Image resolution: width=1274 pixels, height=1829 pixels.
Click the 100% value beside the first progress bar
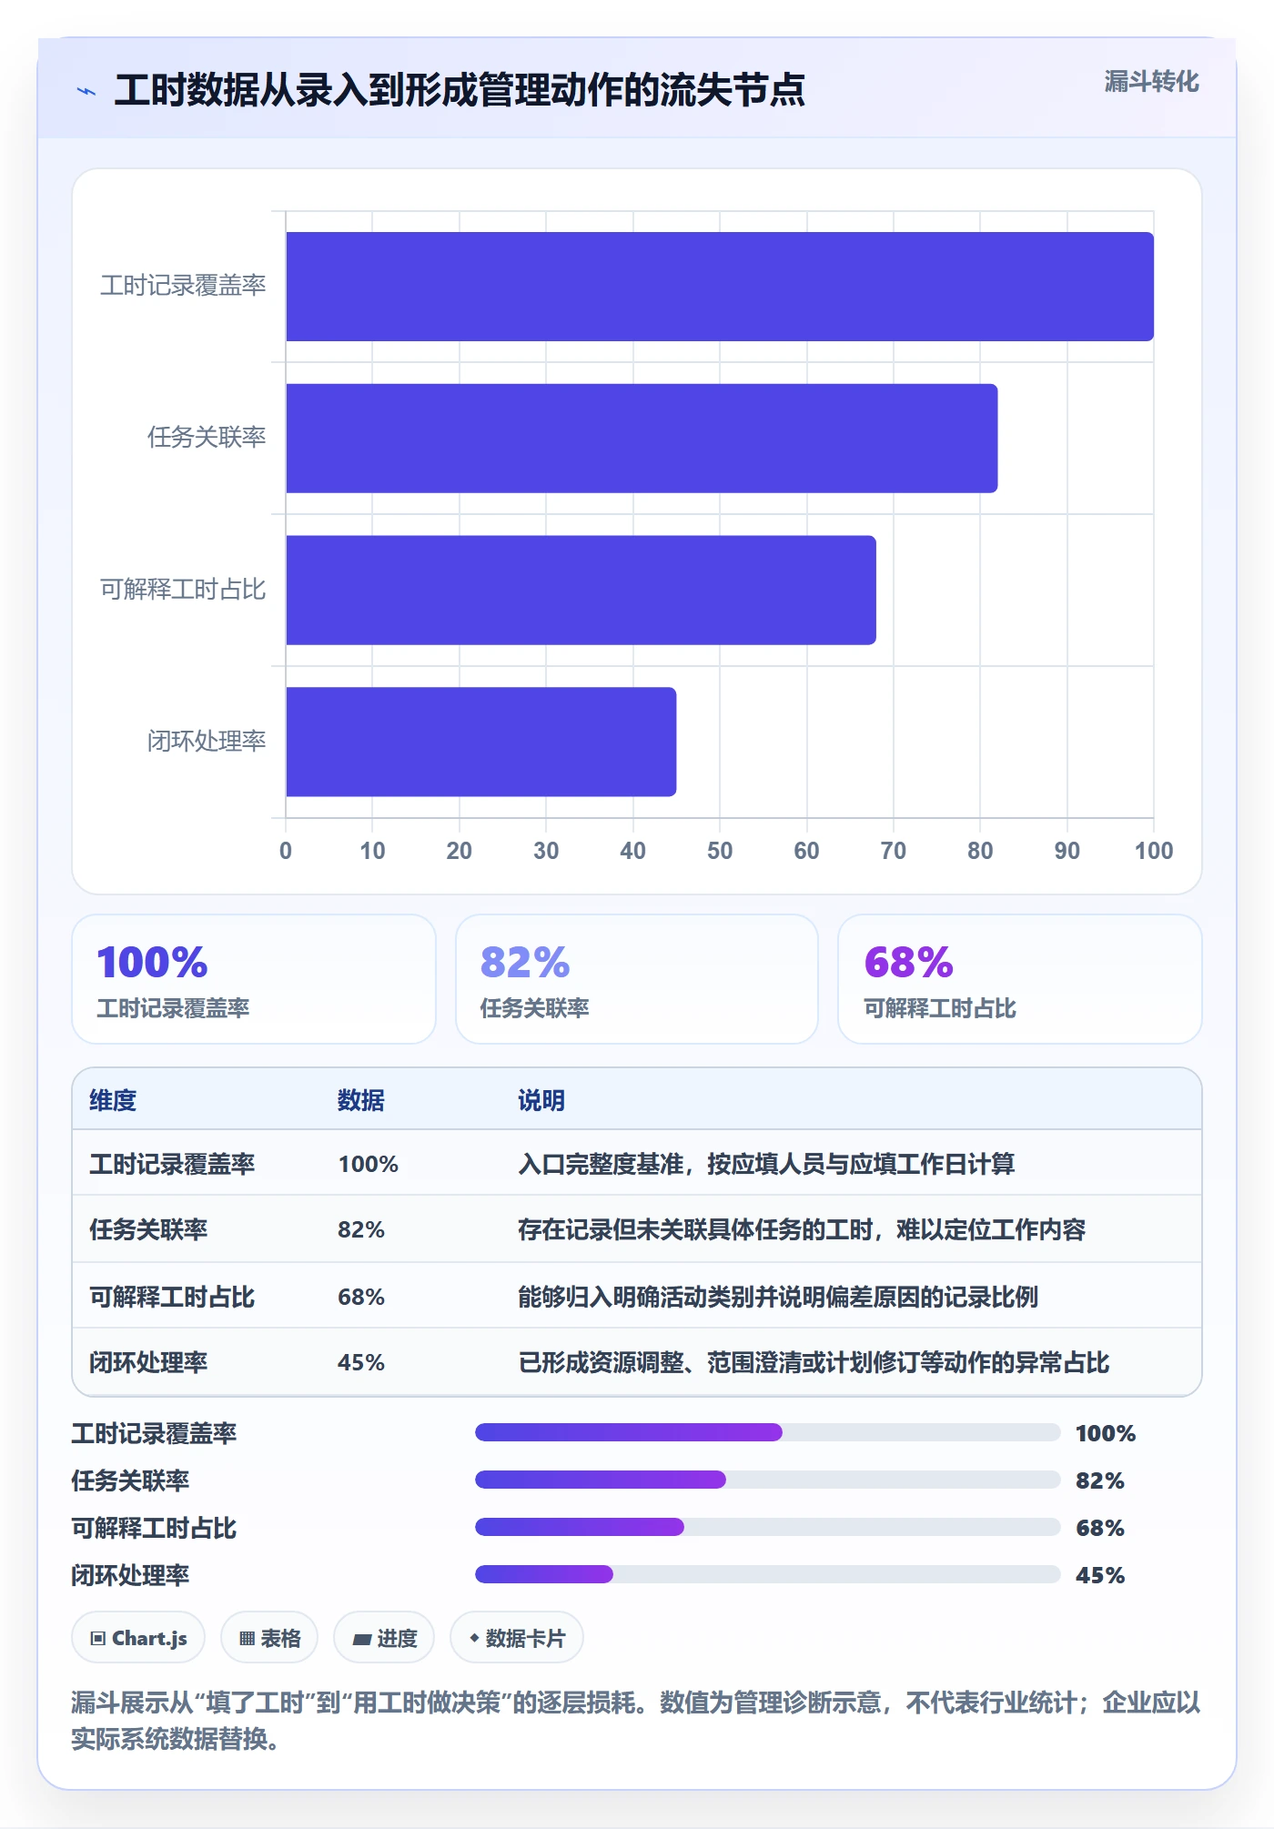(1106, 1433)
